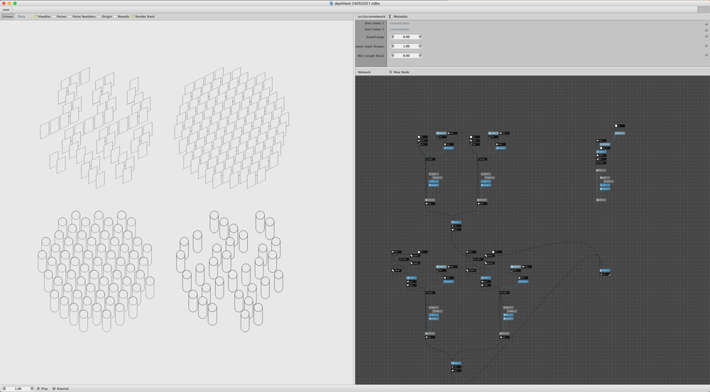Viewport: 710px width, 392px height.
Task: Switch to the Viewer tab
Action: tap(8, 16)
